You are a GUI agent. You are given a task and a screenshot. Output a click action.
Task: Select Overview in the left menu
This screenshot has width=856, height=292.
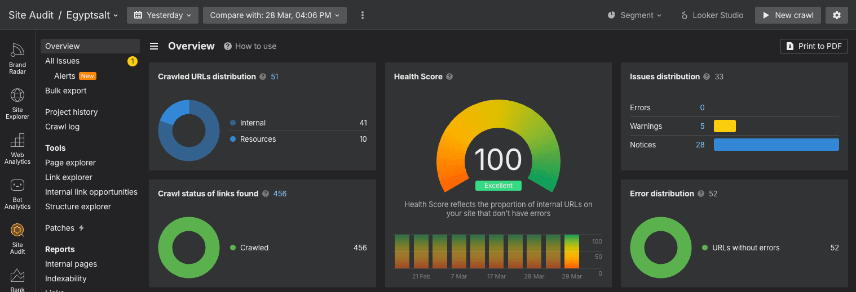coord(90,46)
